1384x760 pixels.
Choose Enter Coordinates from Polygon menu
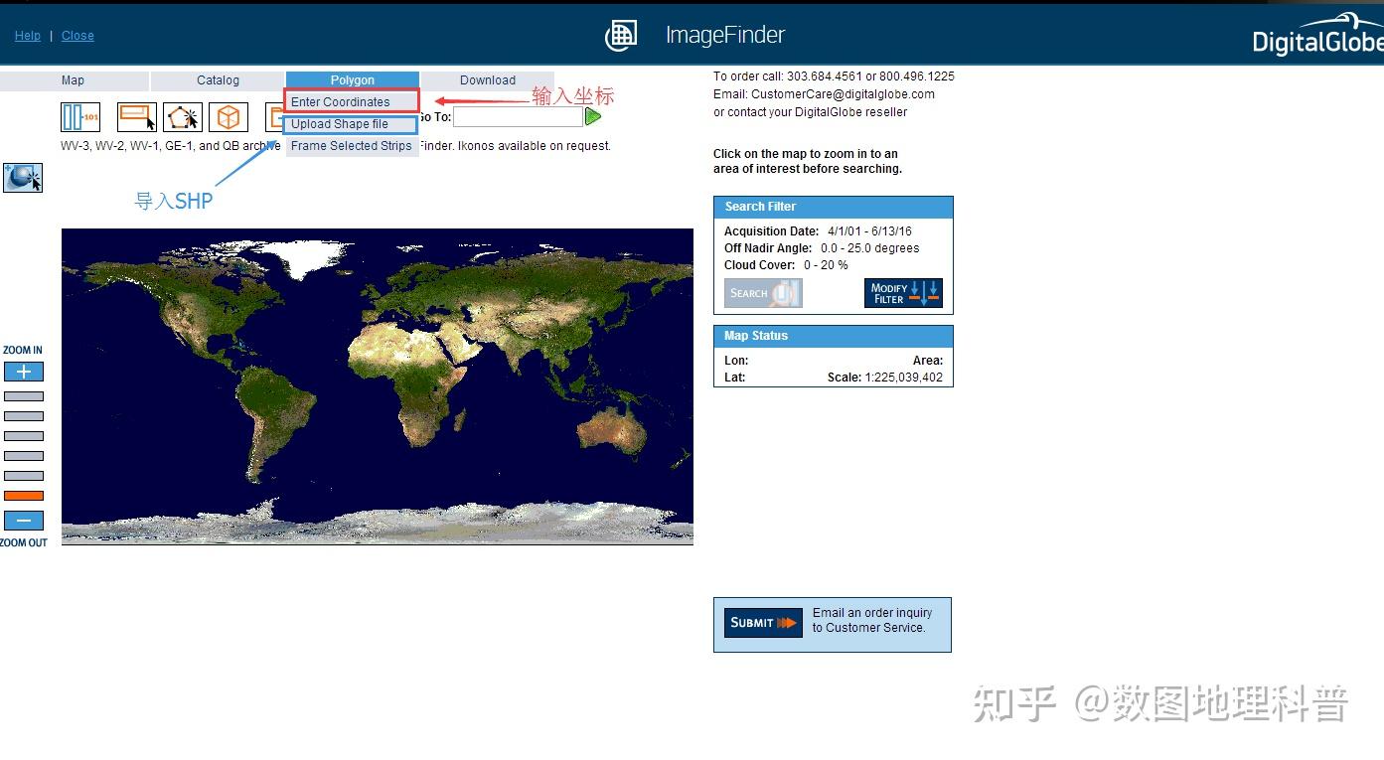point(339,101)
